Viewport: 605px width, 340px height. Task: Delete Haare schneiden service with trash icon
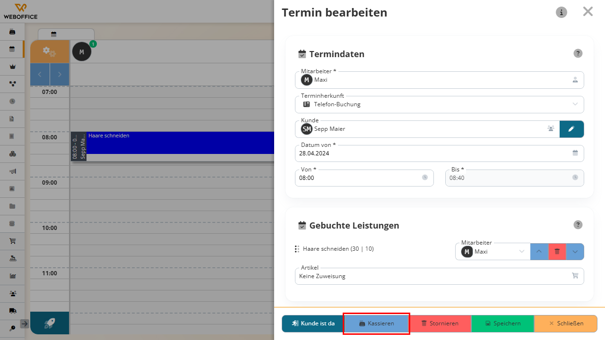tap(557, 252)
